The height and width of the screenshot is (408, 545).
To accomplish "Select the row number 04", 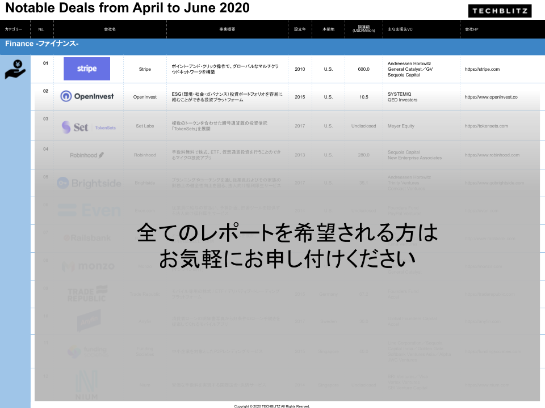I will (x=45, y=149).
